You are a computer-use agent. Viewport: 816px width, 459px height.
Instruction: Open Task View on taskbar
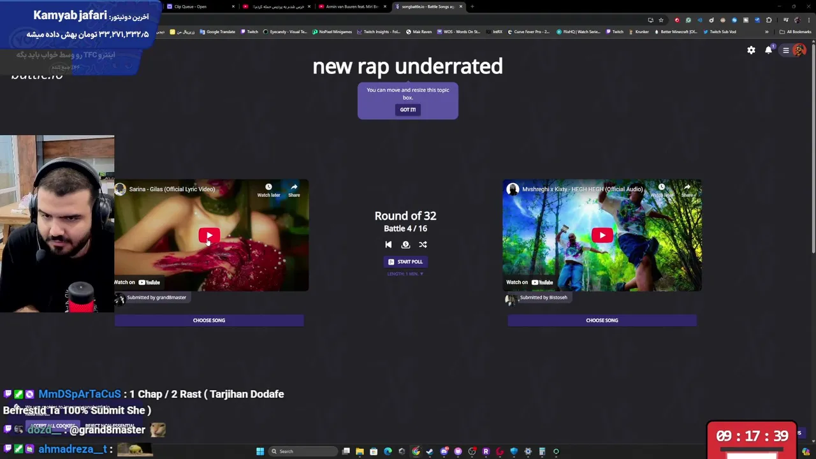pos(346,451)
